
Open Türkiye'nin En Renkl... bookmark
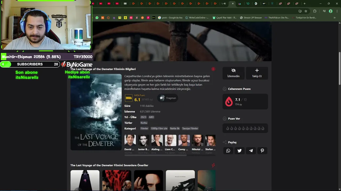[x=304, y=18]
